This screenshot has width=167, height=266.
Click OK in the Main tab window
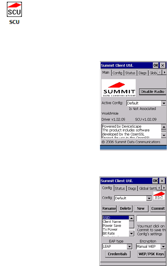coord(156,66)
